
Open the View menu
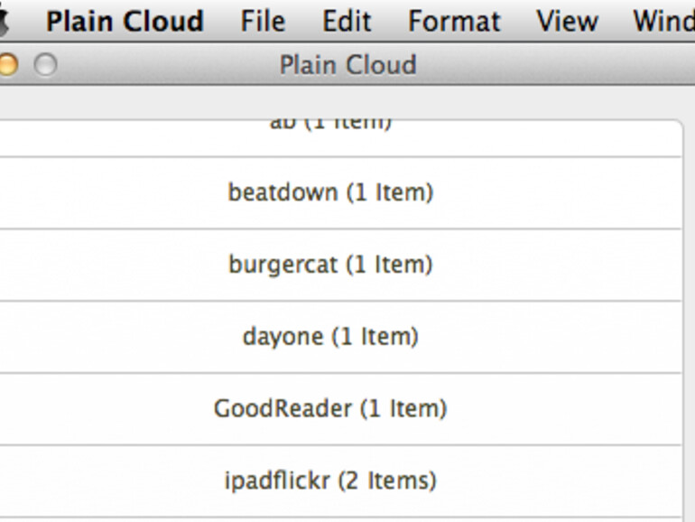tap(567, 21)
